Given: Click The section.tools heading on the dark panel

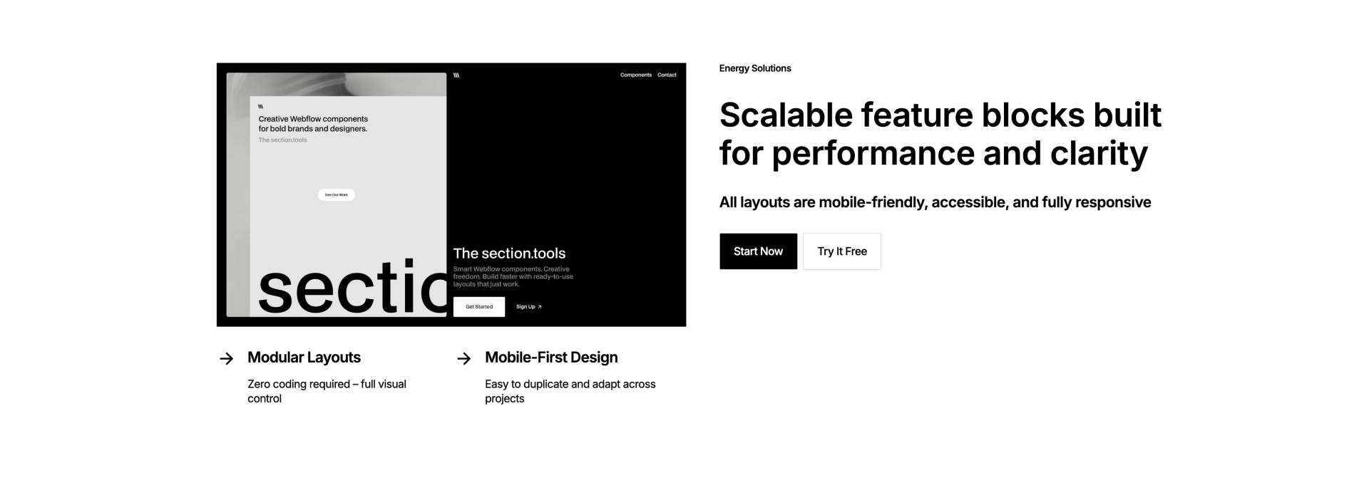Looking at the screenshot, I should [509, 253].
